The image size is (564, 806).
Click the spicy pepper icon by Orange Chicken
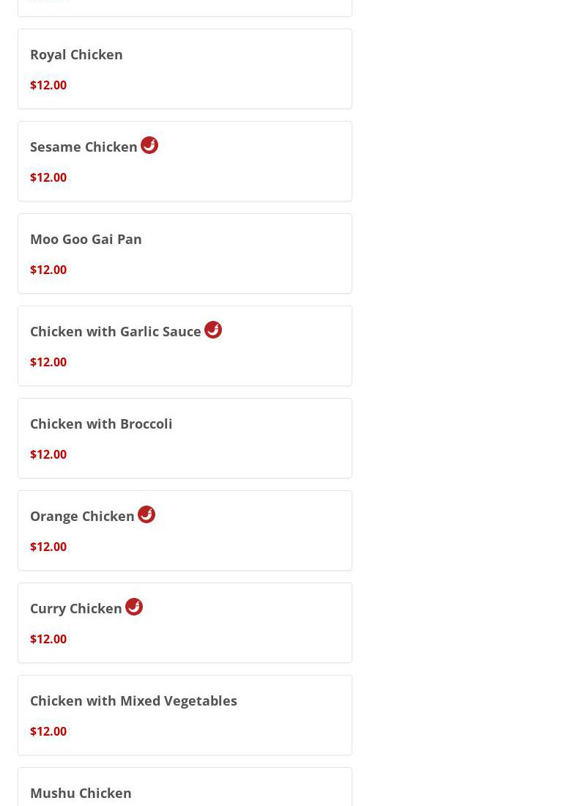[x=146, y=514]
